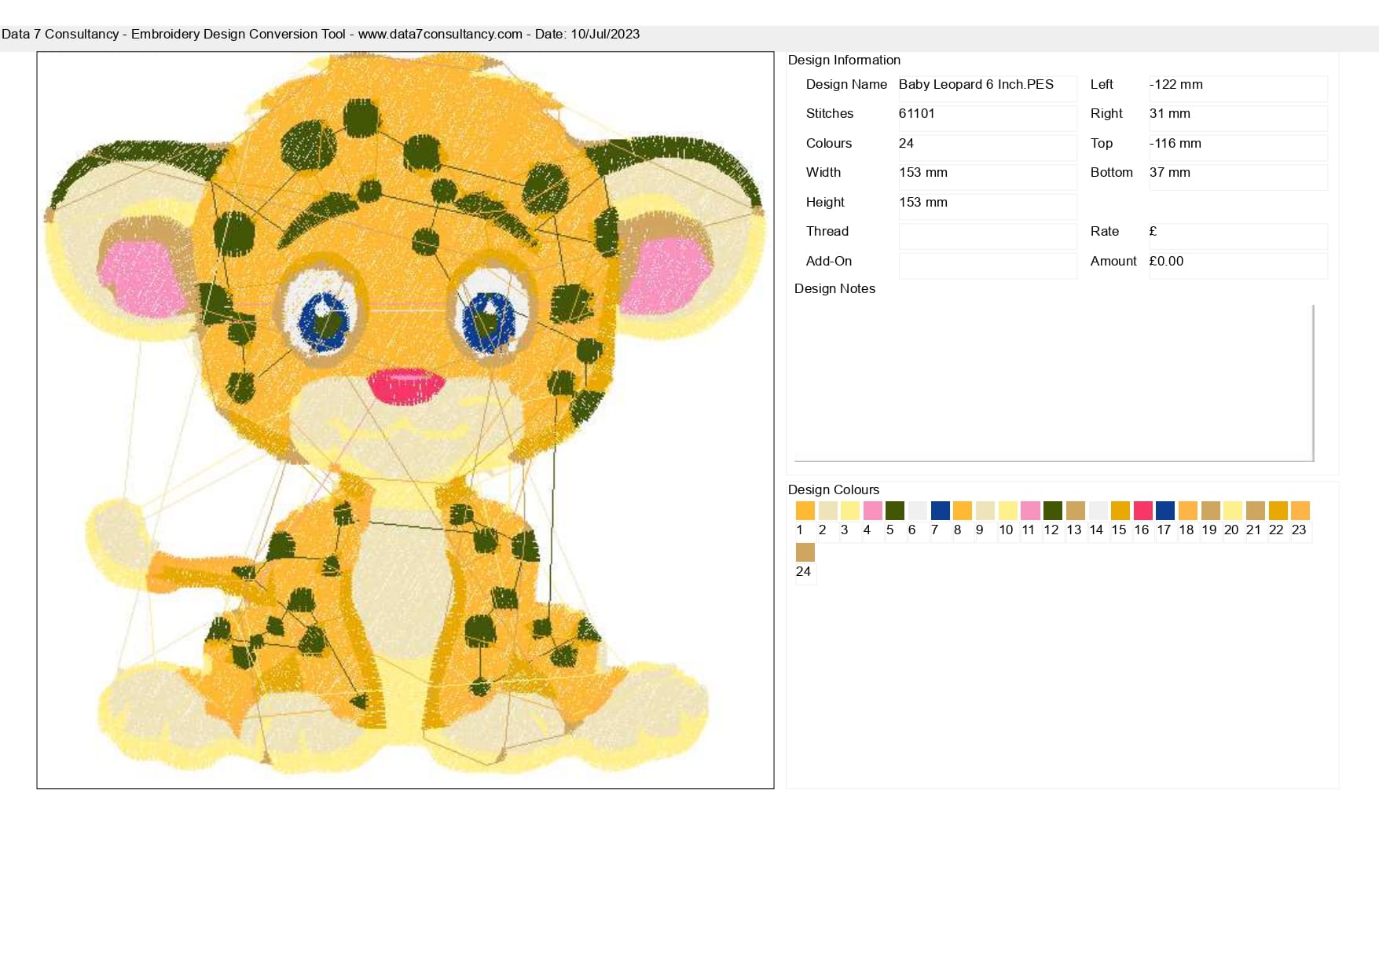1379x975 pixels.
Task: Select blue colour swatch number 17
Action: [1165, 511]
